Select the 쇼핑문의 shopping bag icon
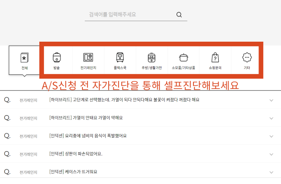 [215, 57]
